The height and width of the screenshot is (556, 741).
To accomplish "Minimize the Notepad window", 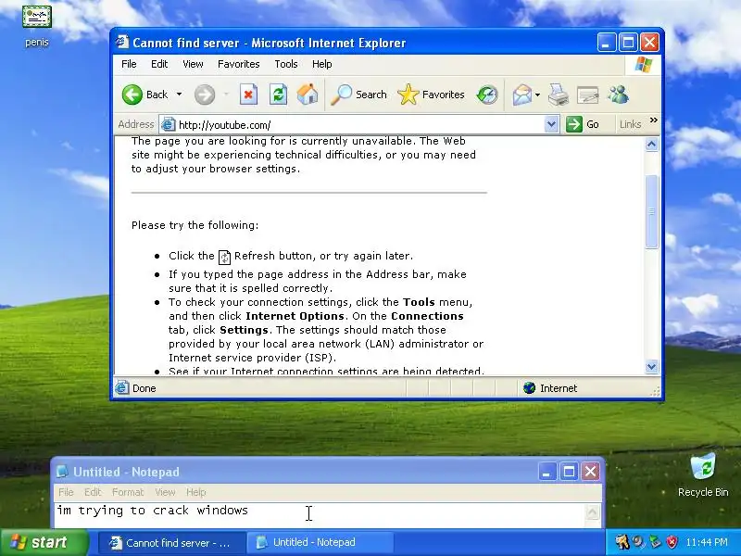I will (x=546, y=472).
